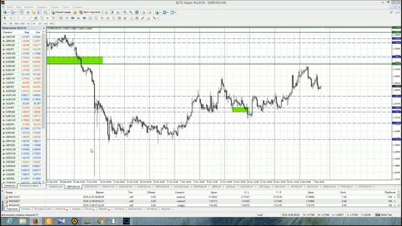Viewport: 402px width, 226px height.
Task: Select the Equidistant Channel tool
Action: tap(36, 18)
